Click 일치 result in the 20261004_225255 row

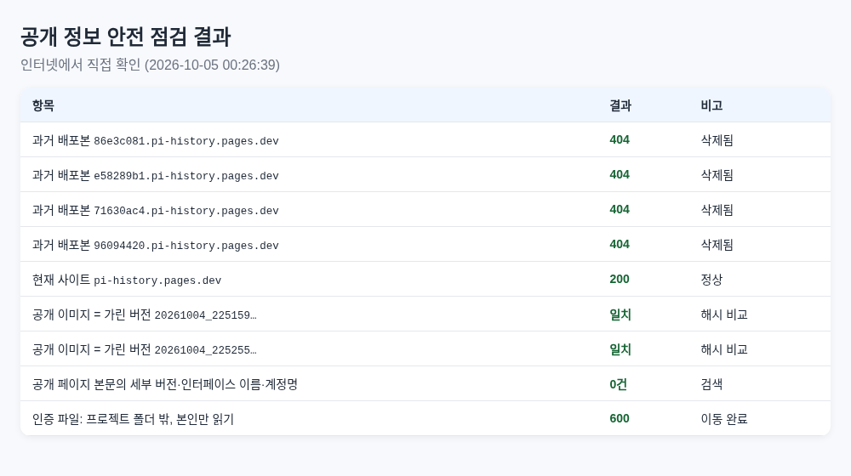click(620, 349)
